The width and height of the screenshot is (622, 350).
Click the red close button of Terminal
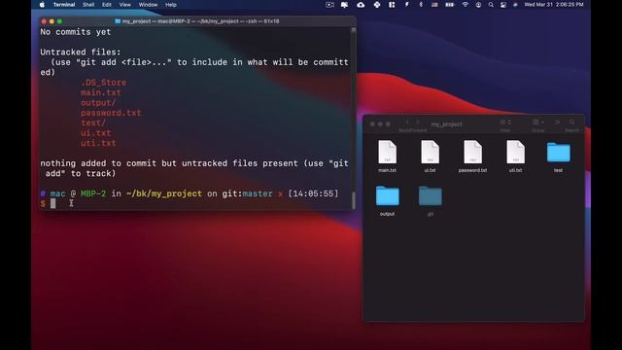pyautogui.click(x=44, y=21)
